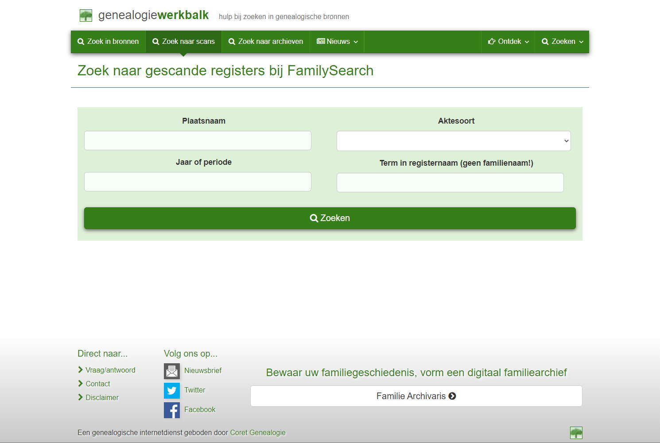The width and height of the screenshot is (660, 443).
Task: Click the Facebook logo icon
Action: (172, 410)
